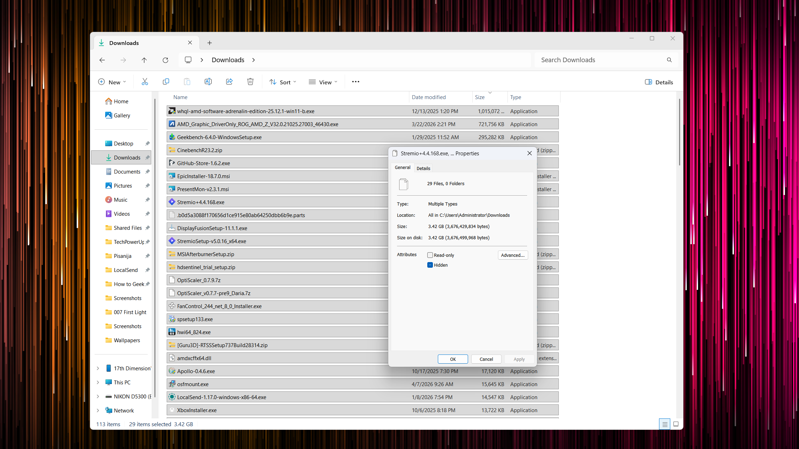Screen dimensions: 799x449
Task: Click the Delete trash can icon
Action: point(250,82)
